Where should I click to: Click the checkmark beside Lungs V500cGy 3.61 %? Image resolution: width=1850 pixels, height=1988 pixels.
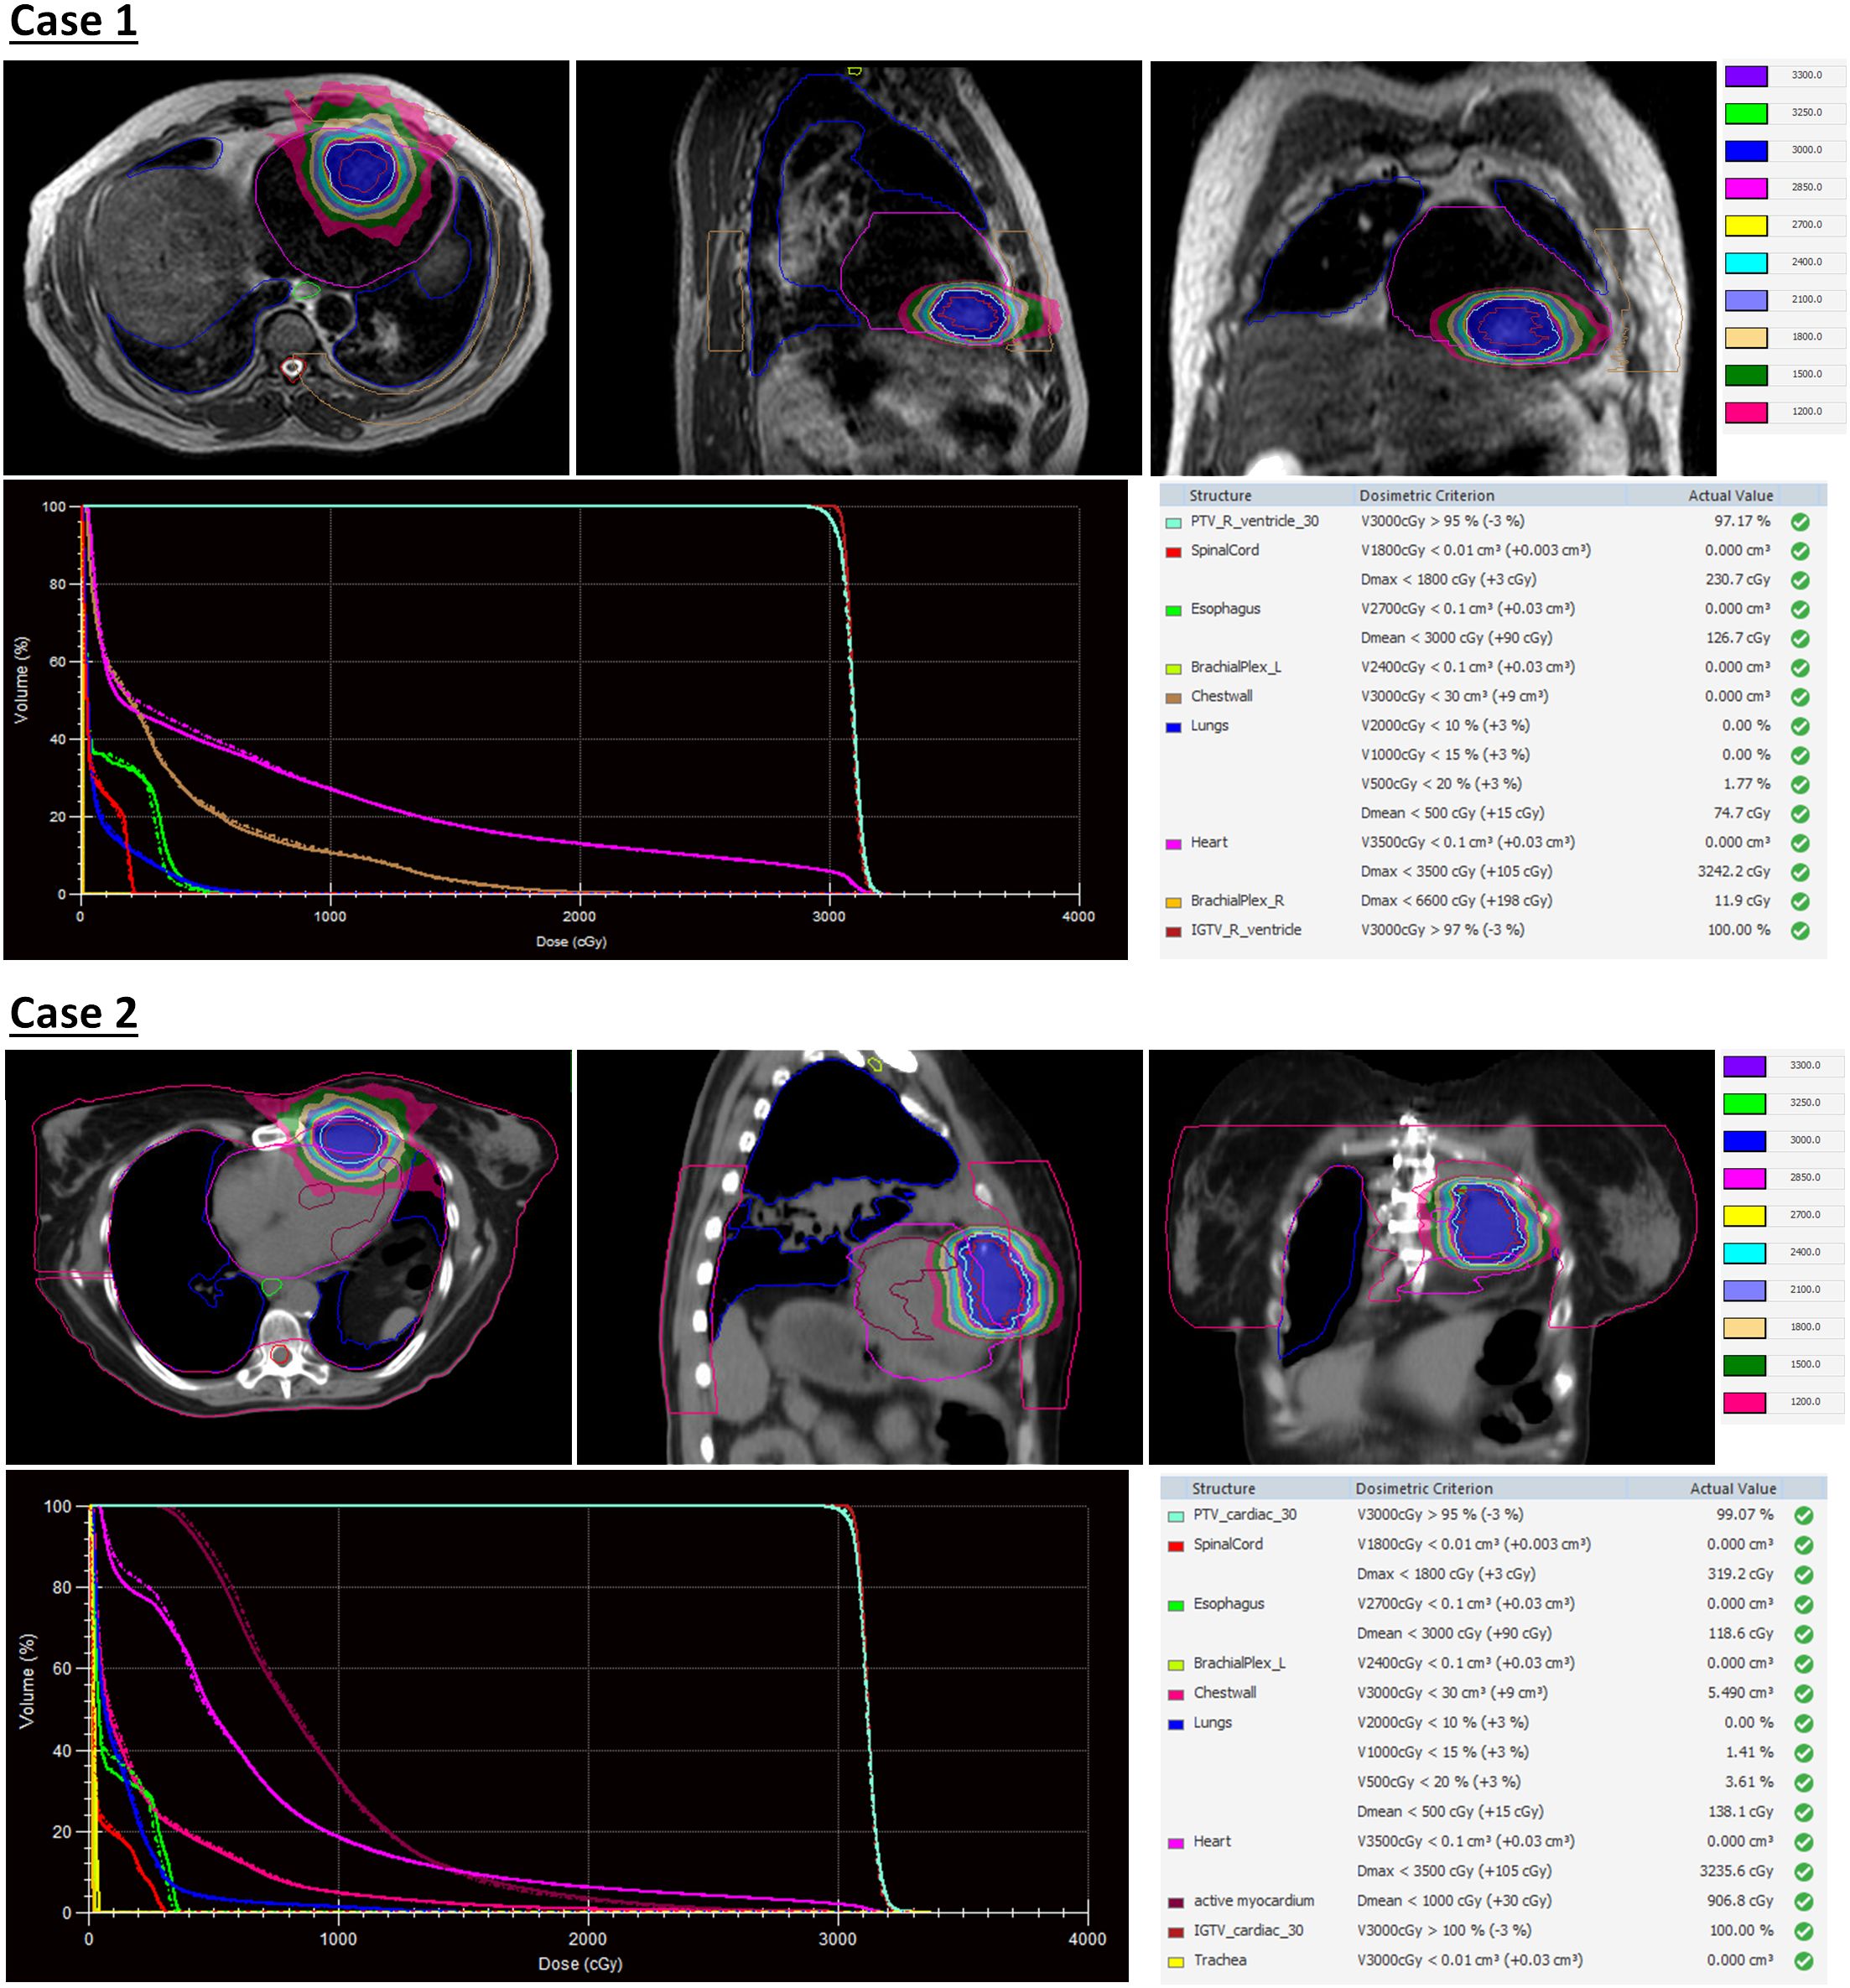point(1803,1782)
